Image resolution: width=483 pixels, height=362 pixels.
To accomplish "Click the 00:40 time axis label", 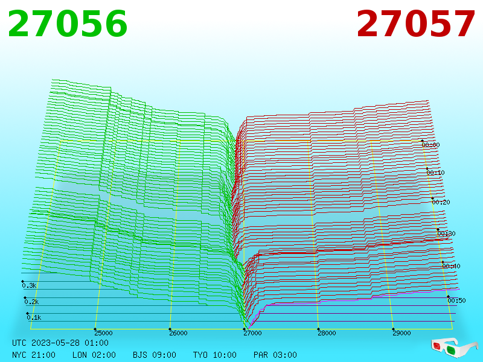I will (451, 266).
